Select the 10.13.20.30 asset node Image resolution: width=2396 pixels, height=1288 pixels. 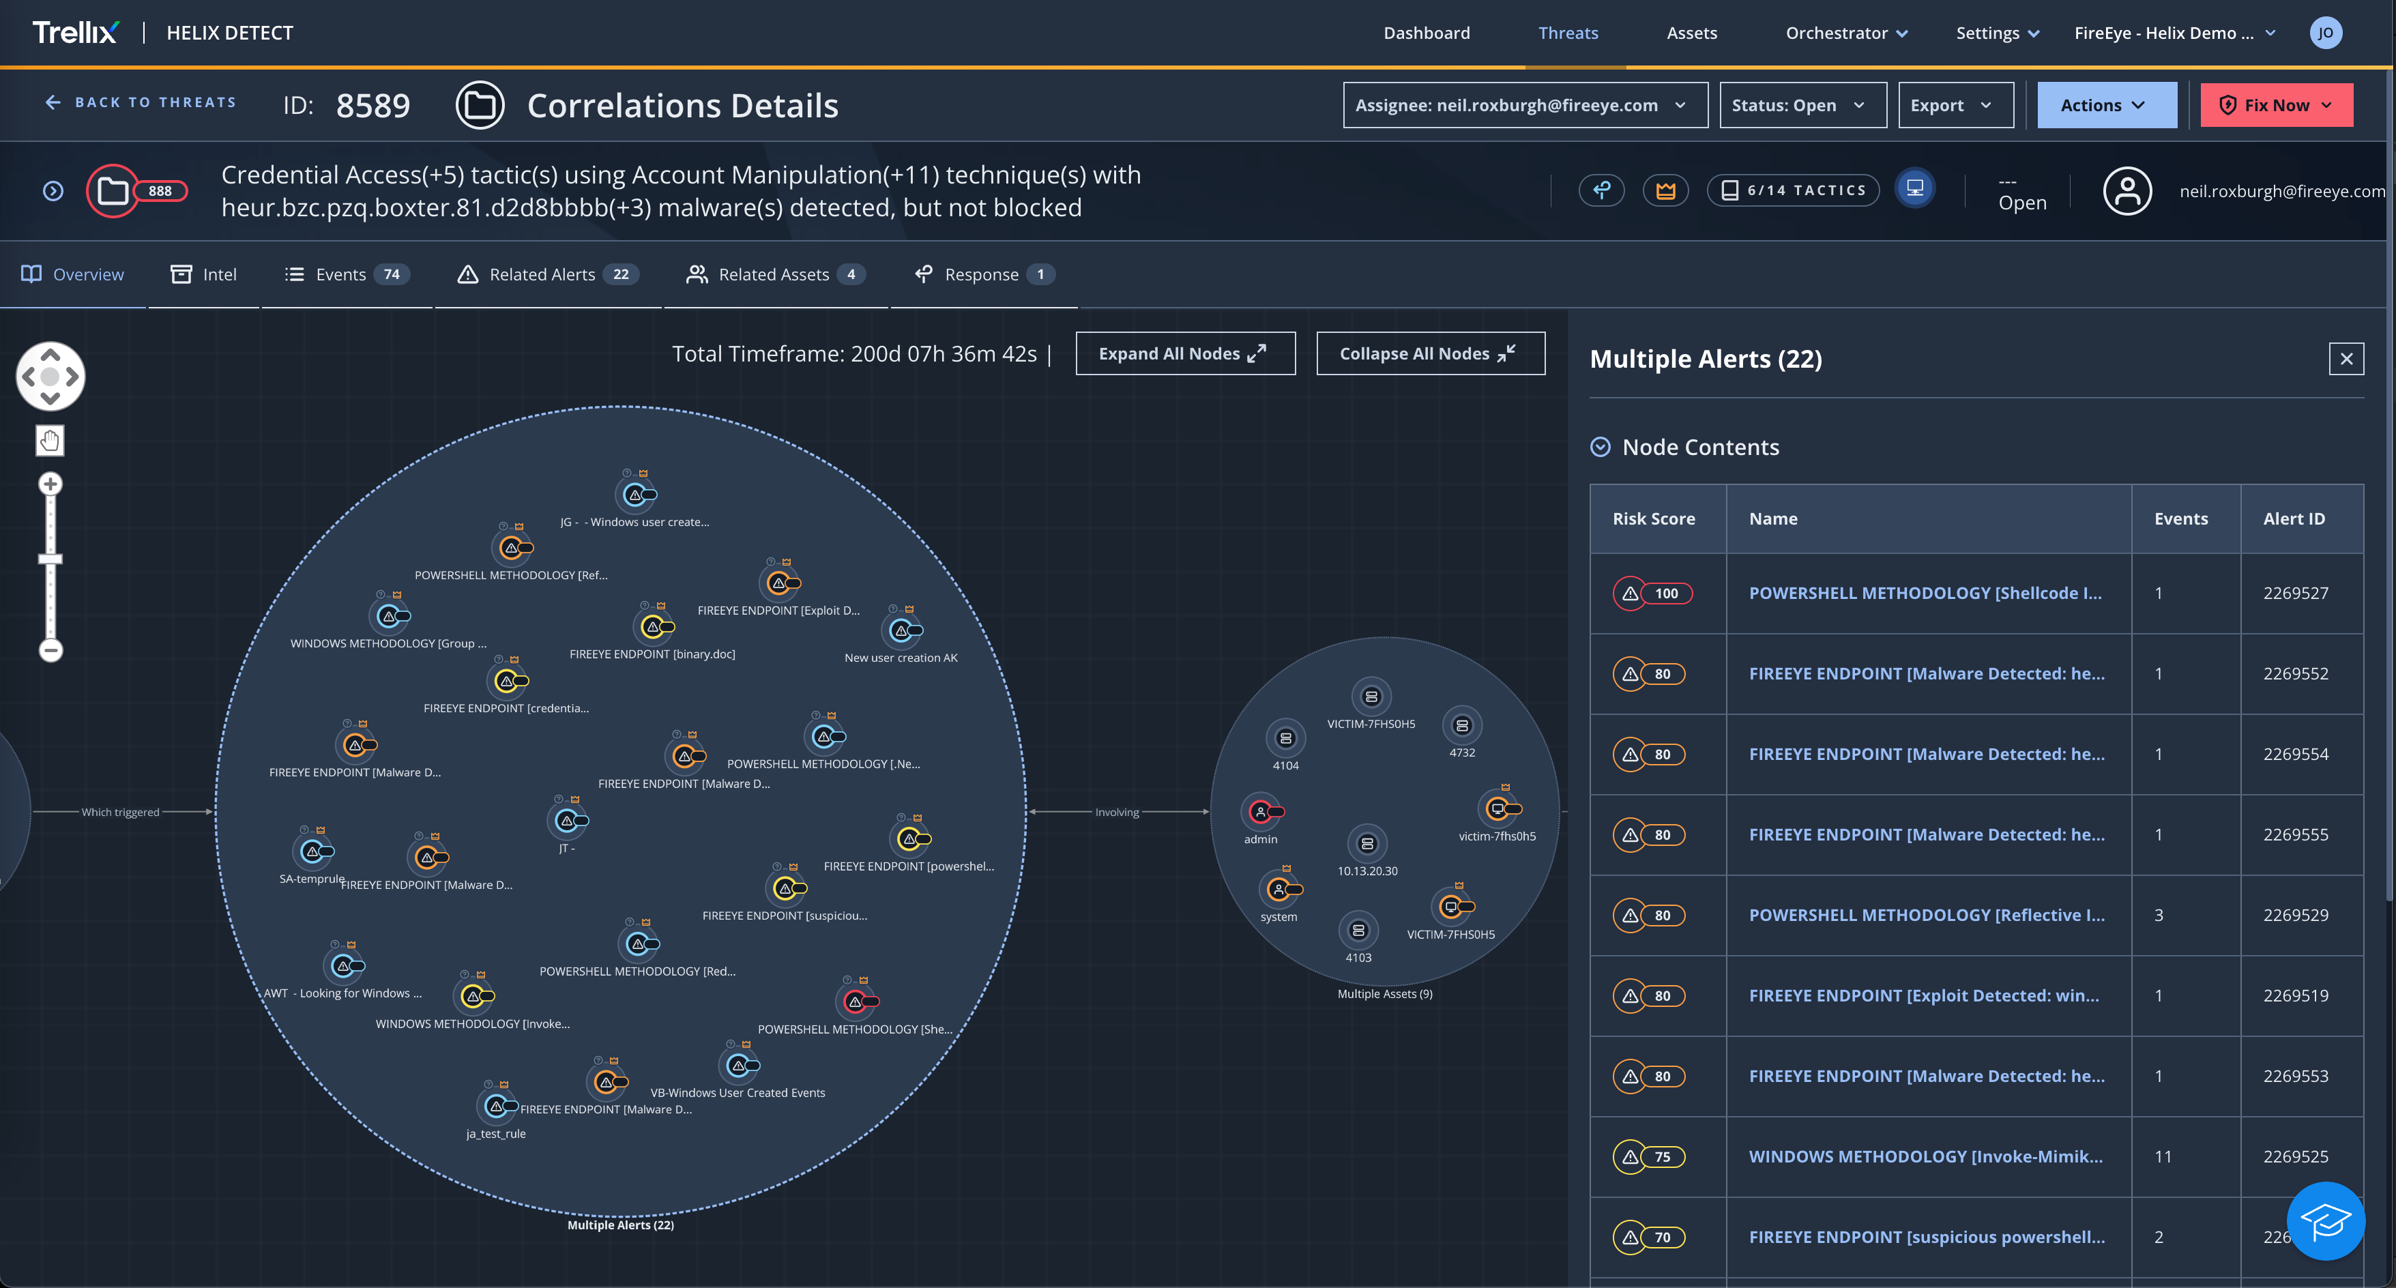click(x=1367, y=843)
